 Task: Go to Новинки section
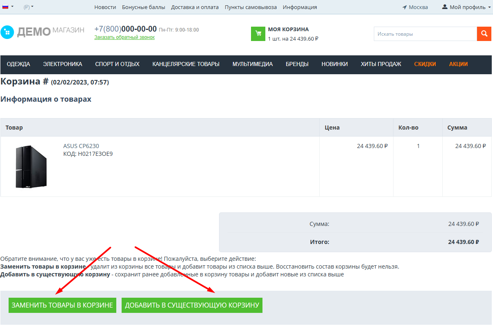tap(335, 64)
